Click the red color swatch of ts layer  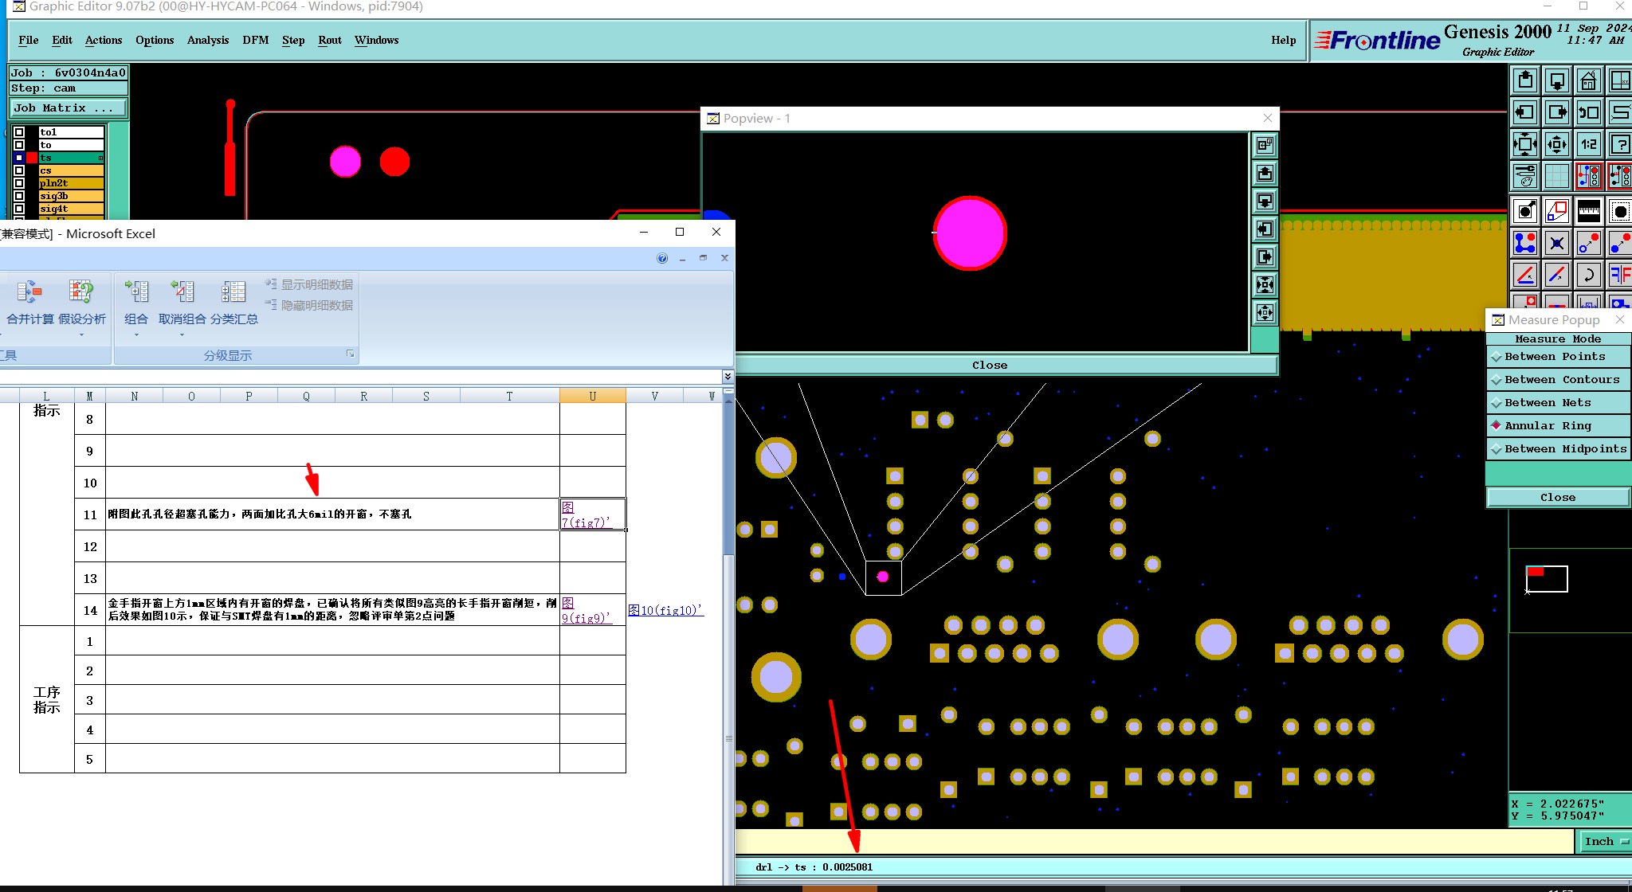(32, 158)
